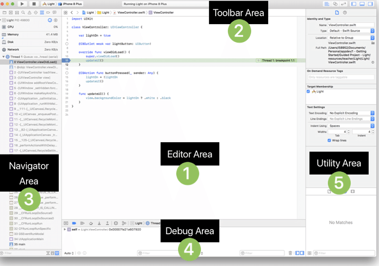Click the Tab width stepper
The width and height of the screenshot is (379, 266).
[349, 132]
